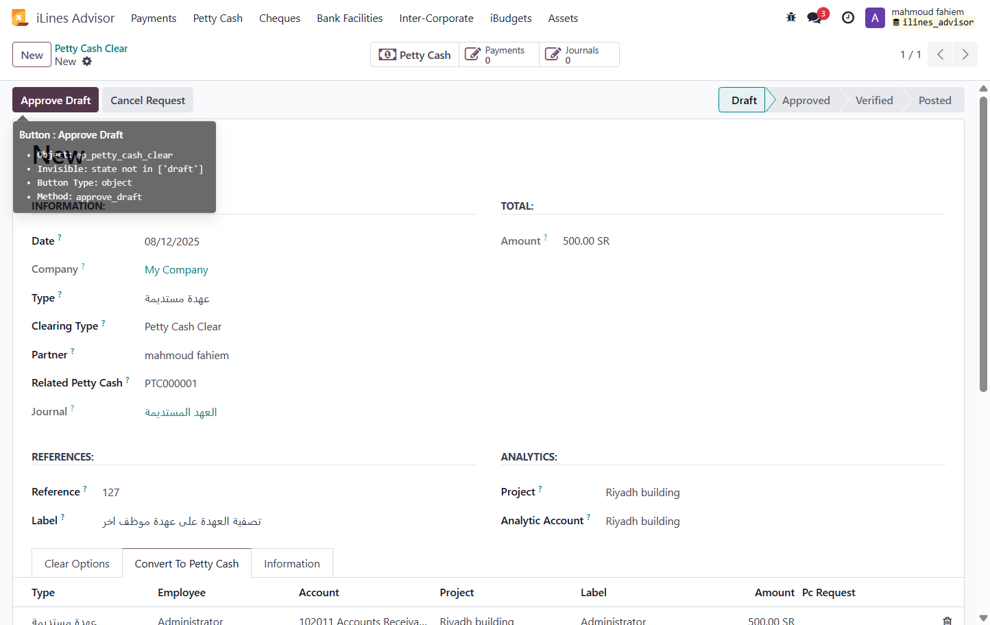Image resolution: width=990 pixels, height=625 pixels.
Task: Click the help question mark beside Analytic Account
Action: tap(588, 517)
